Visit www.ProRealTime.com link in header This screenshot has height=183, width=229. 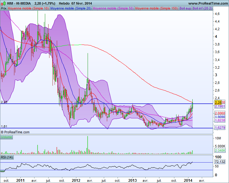point(208,3)
